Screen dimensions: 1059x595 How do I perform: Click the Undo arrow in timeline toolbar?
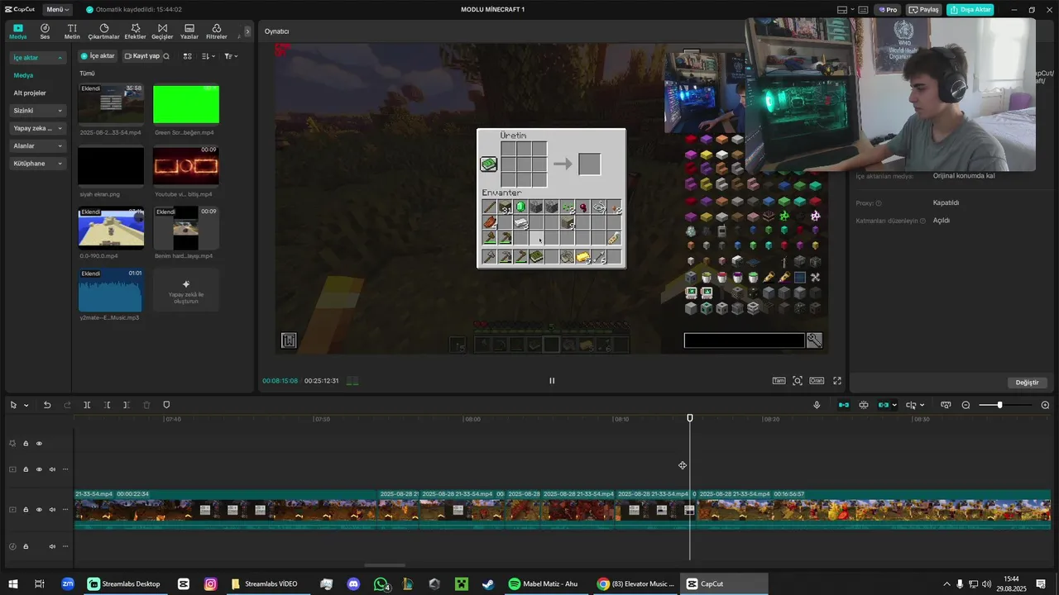47,405
